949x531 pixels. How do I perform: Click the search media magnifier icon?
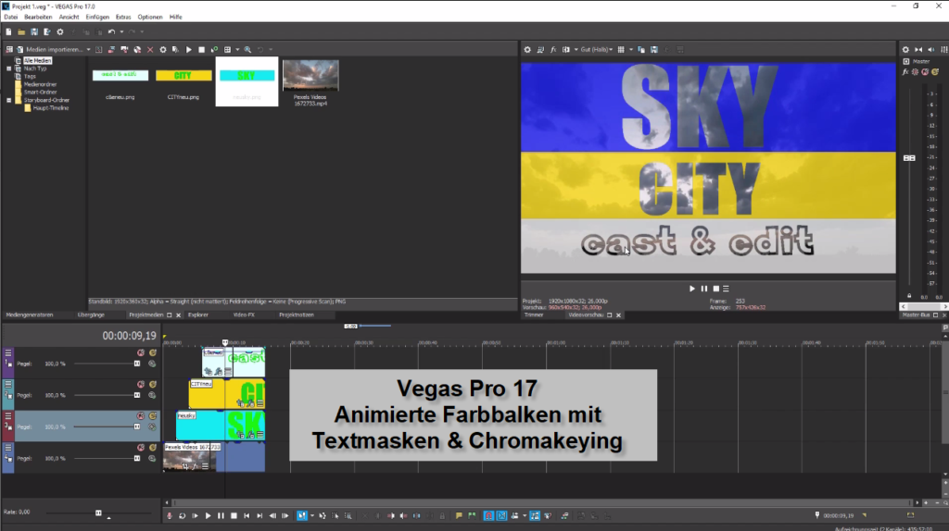pyautogui.click(x=247, y=50)
